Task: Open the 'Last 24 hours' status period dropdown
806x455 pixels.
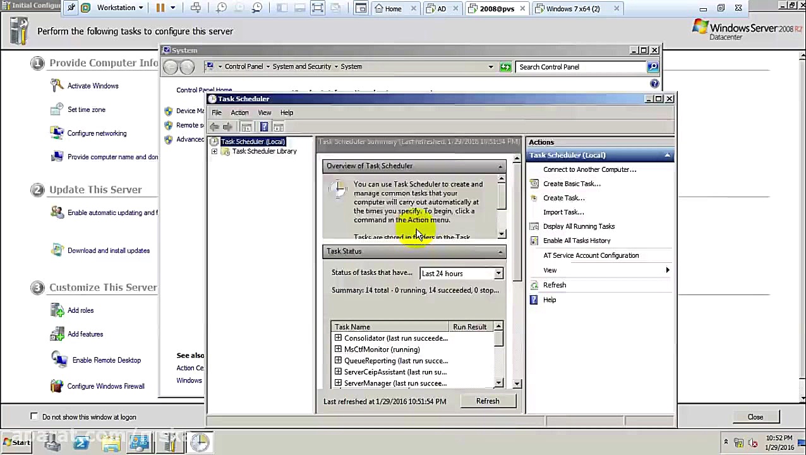Action: [x=498, y=274]
